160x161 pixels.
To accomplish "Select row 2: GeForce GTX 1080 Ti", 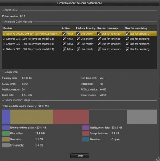I will (80, 39).
